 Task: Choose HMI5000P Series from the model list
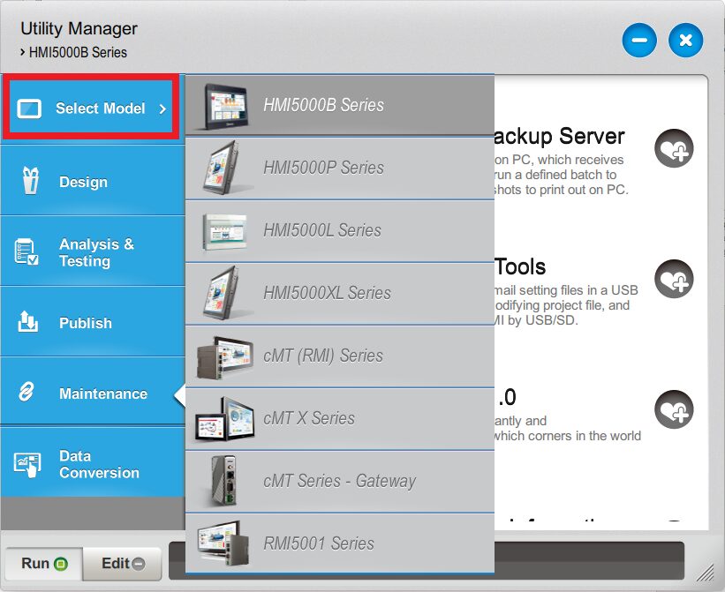(x=340, y=169)
